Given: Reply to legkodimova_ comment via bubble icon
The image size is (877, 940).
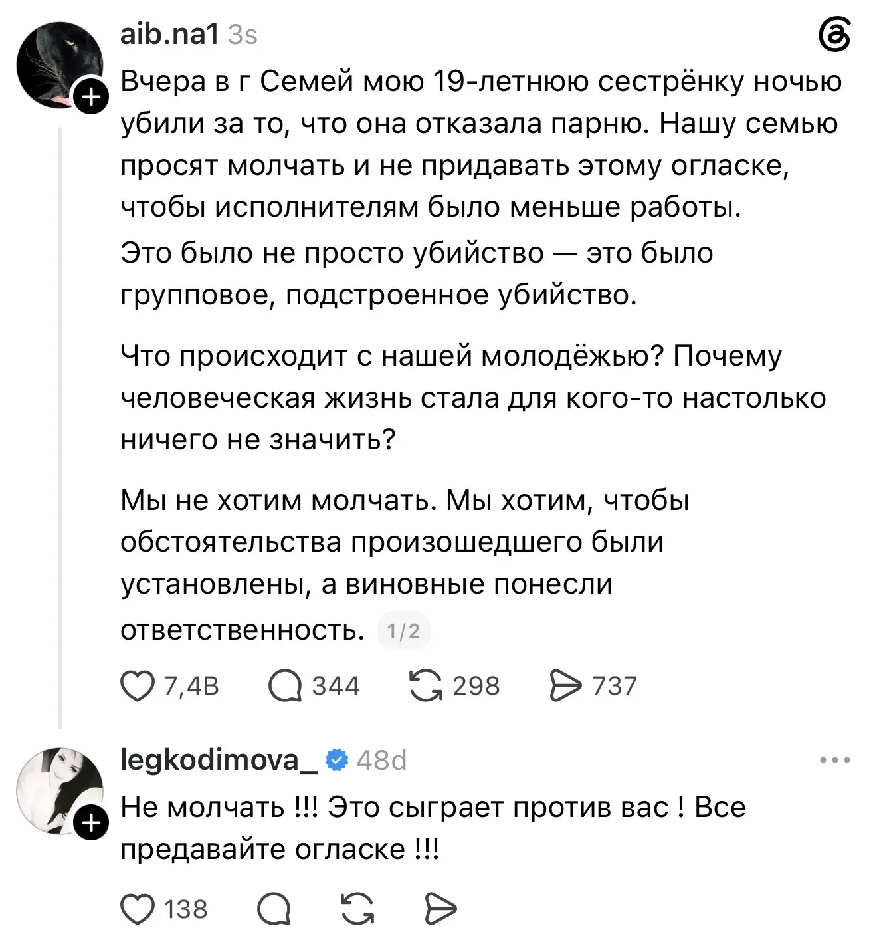Looking at the screenshot, I should 274,909.
